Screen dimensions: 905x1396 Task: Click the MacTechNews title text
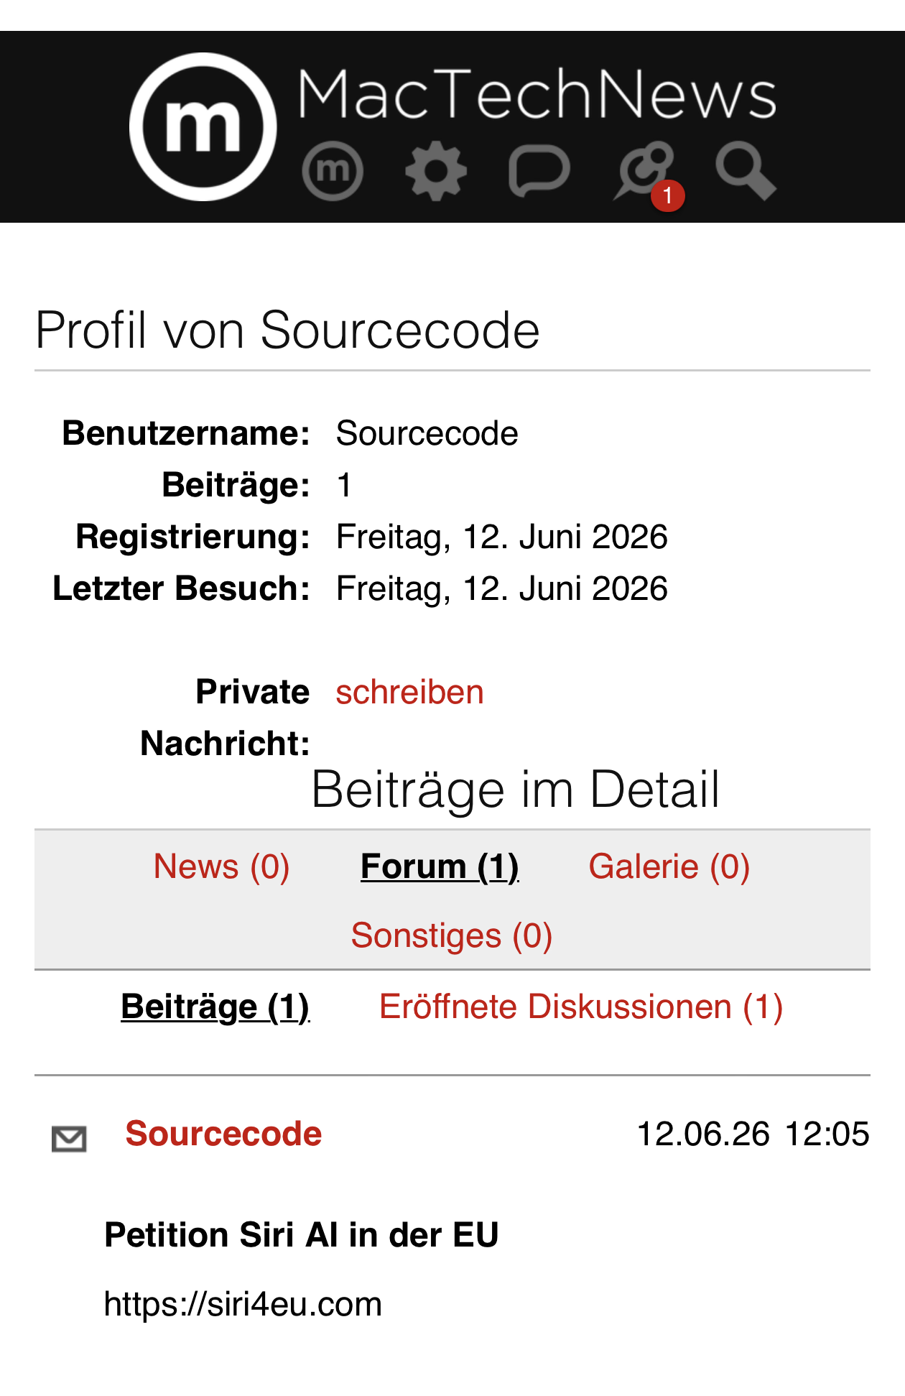click(537, 93)
